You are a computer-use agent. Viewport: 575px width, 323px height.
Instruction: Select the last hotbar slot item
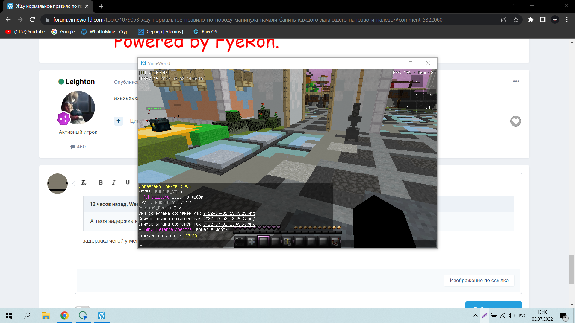[335, 241]
